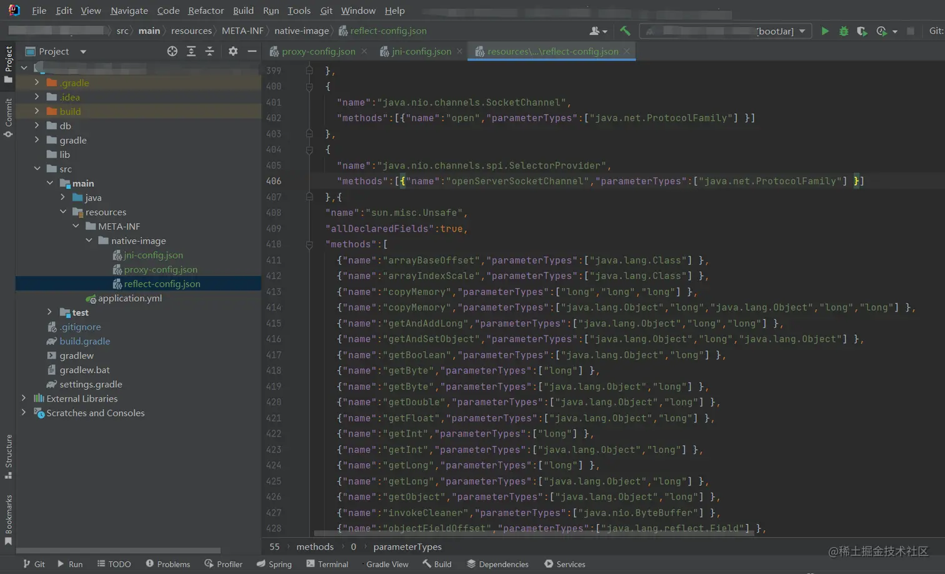Expand the .idea folder

pos(37,97)
